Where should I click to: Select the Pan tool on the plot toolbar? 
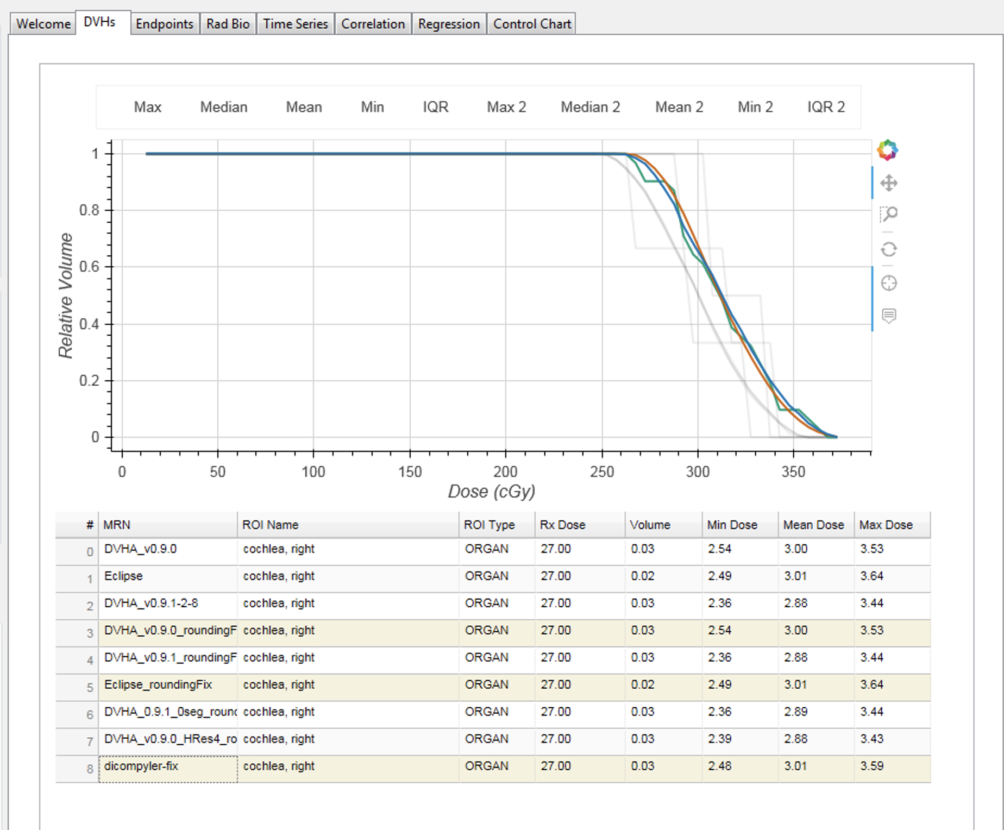tap(889, 184)
